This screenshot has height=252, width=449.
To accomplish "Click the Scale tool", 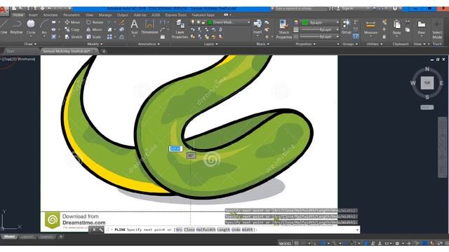I will tap(93, 37).
